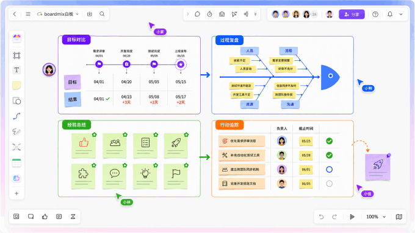This screenshot has height=233, width=415.
Task: Select the purple rocket sticky note
Action: tap(378, 167)
